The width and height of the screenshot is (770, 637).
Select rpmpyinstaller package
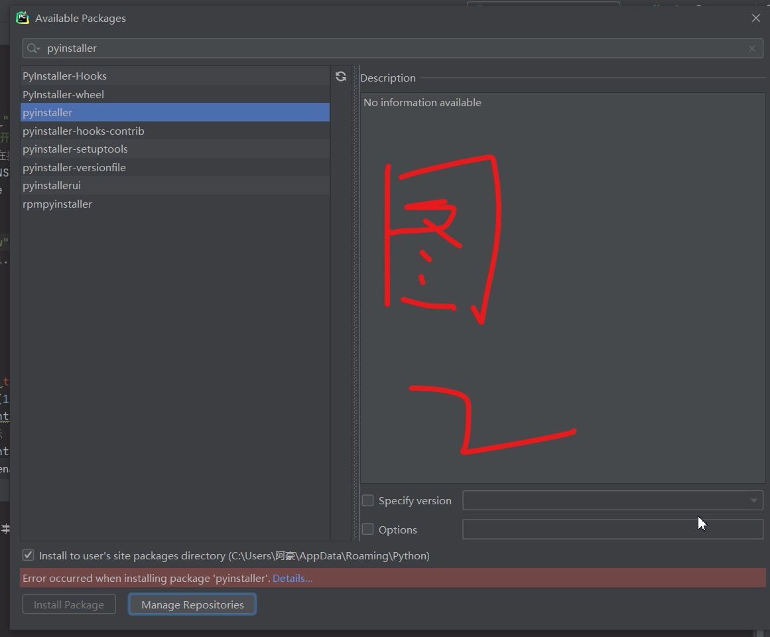click(175, 204)
